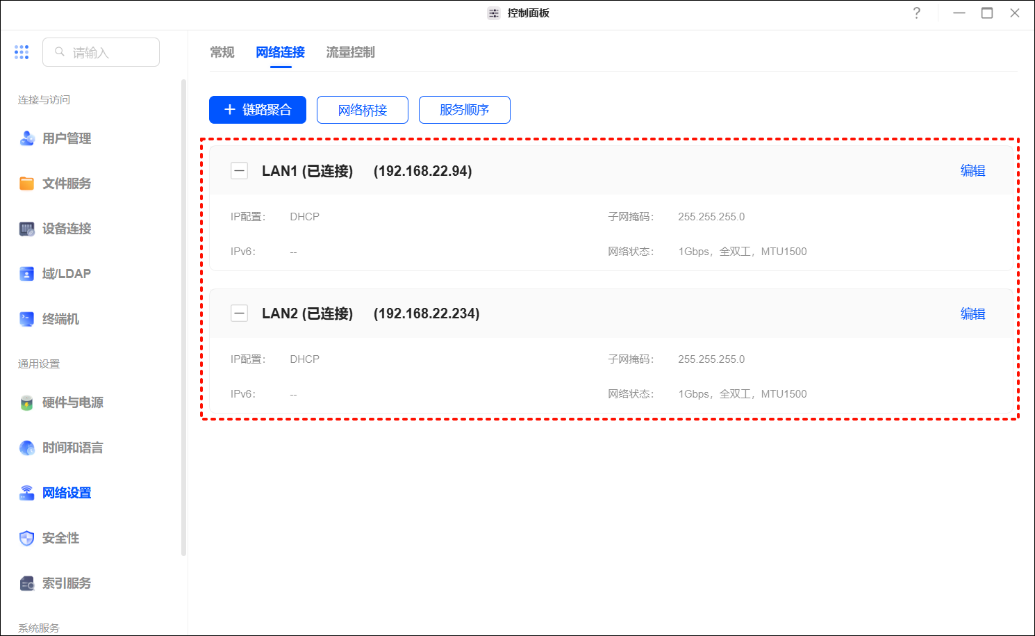
Task: Open the Terminal (终端机) icon
Action: [26, 319]
